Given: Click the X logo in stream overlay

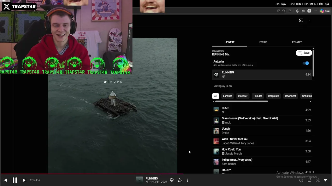Looking at the screenshot, I should (6, 6).
